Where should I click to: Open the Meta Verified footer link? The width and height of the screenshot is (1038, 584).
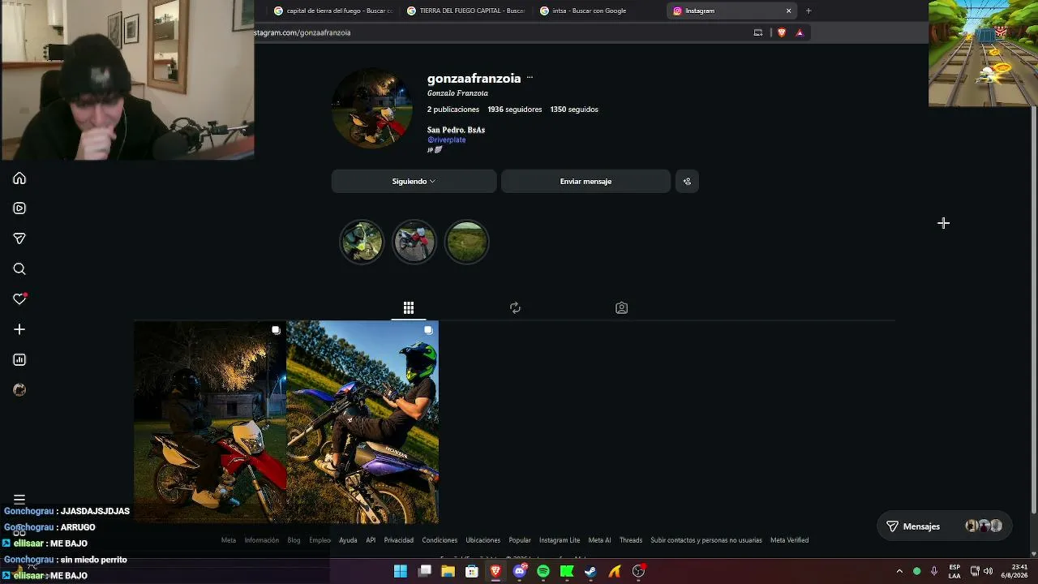coord(790,540)
